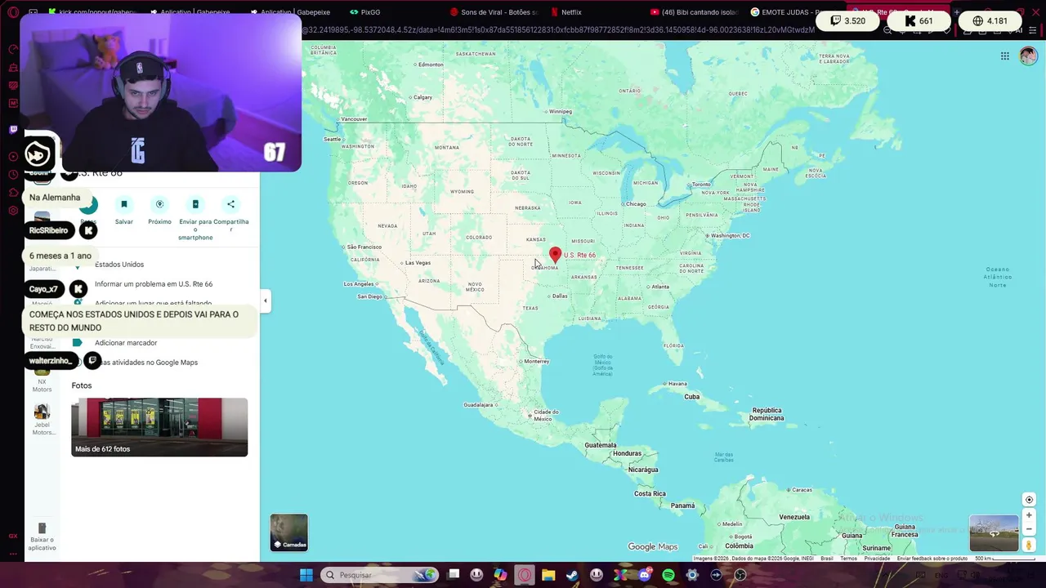
Task: Click the Colômbia label on the map
Action: (739, 546)
